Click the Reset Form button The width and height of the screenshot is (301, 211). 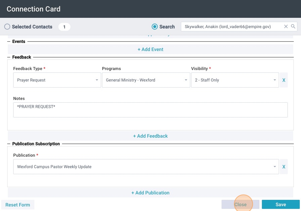coord(18,205)
